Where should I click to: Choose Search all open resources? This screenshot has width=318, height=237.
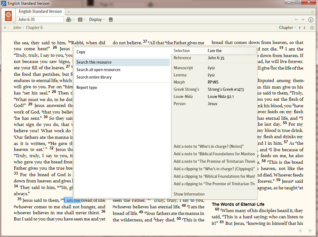pos(122,70)
